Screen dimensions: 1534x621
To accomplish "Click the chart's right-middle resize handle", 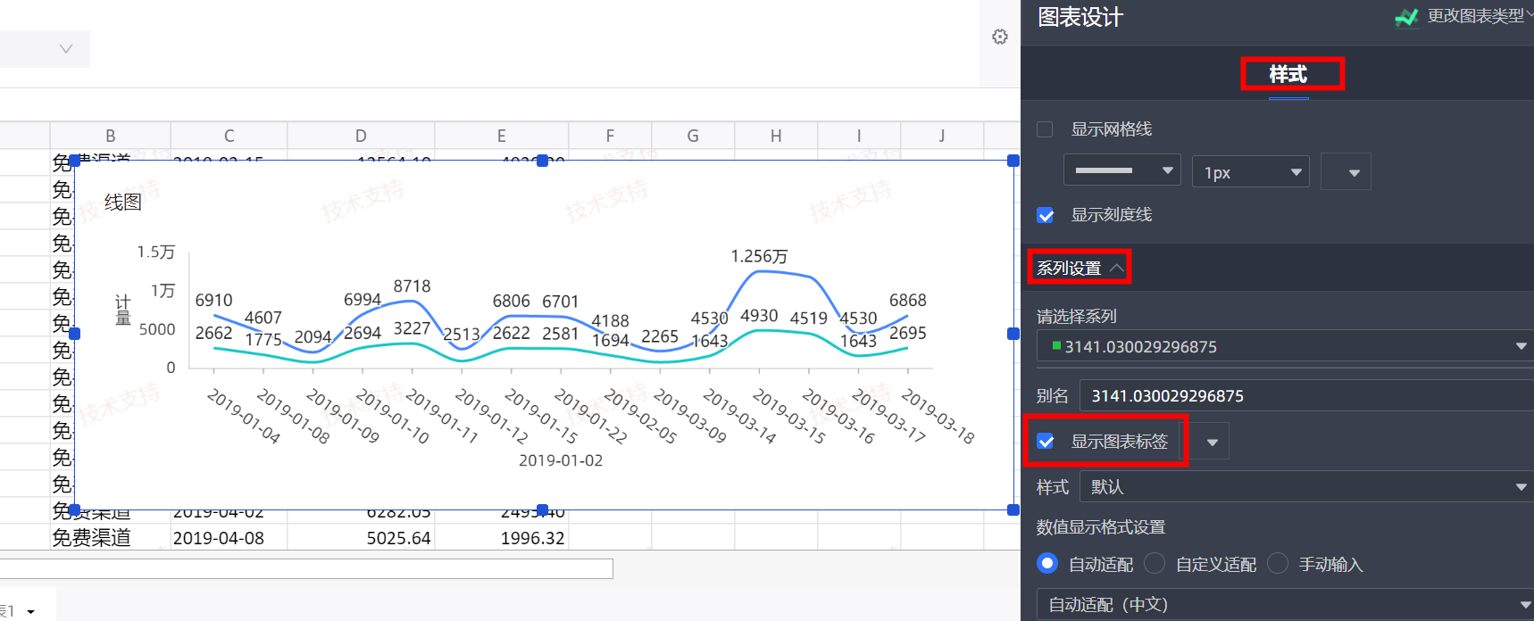I will (x=1013, y=334).
